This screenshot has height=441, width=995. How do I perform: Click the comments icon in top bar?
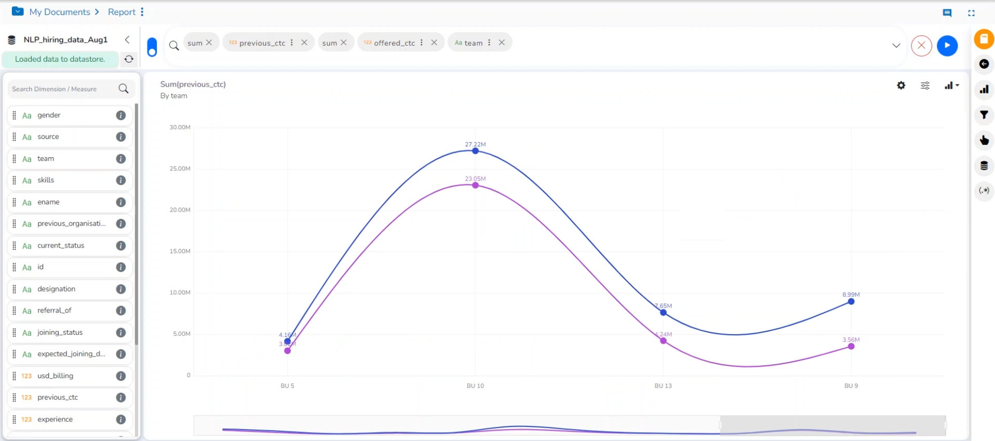click(947, 13)
